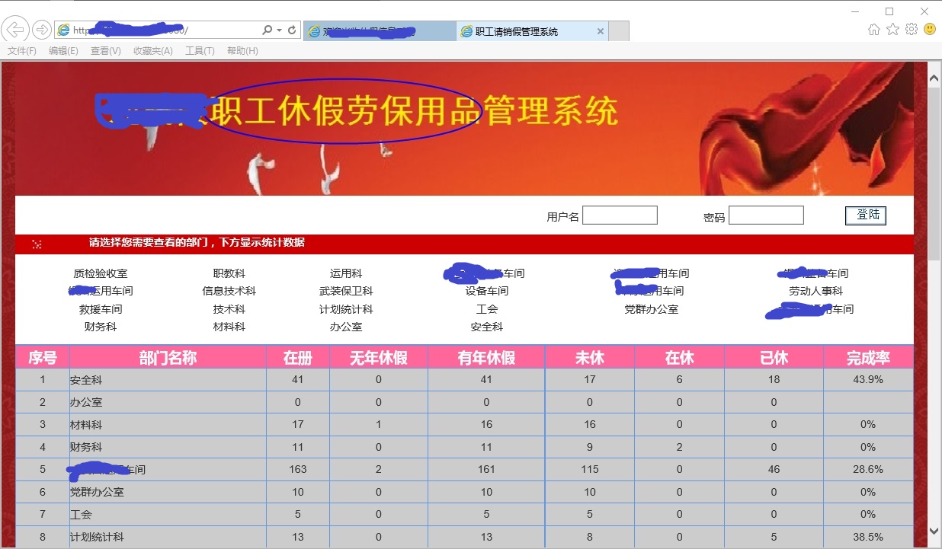The image size is (942, 549).
Task: Click the 38.5% completion rate cell
Action: [868, 538]
